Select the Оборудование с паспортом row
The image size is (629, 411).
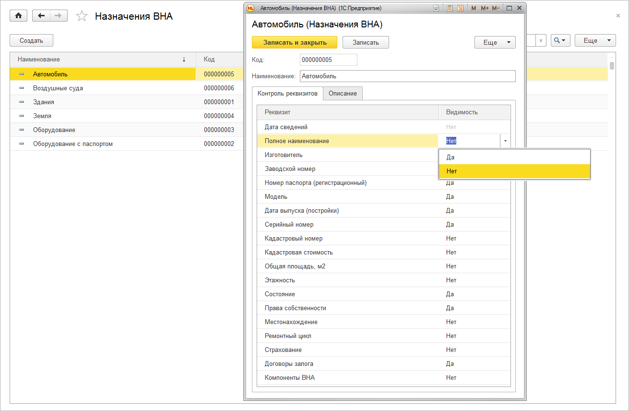127,144
